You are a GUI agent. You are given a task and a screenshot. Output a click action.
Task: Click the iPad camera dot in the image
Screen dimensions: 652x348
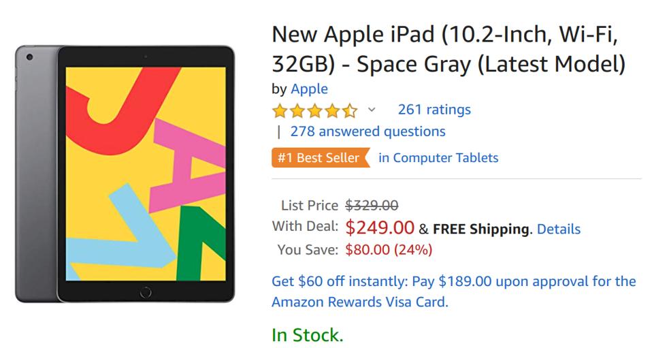(x=29, y=59)
